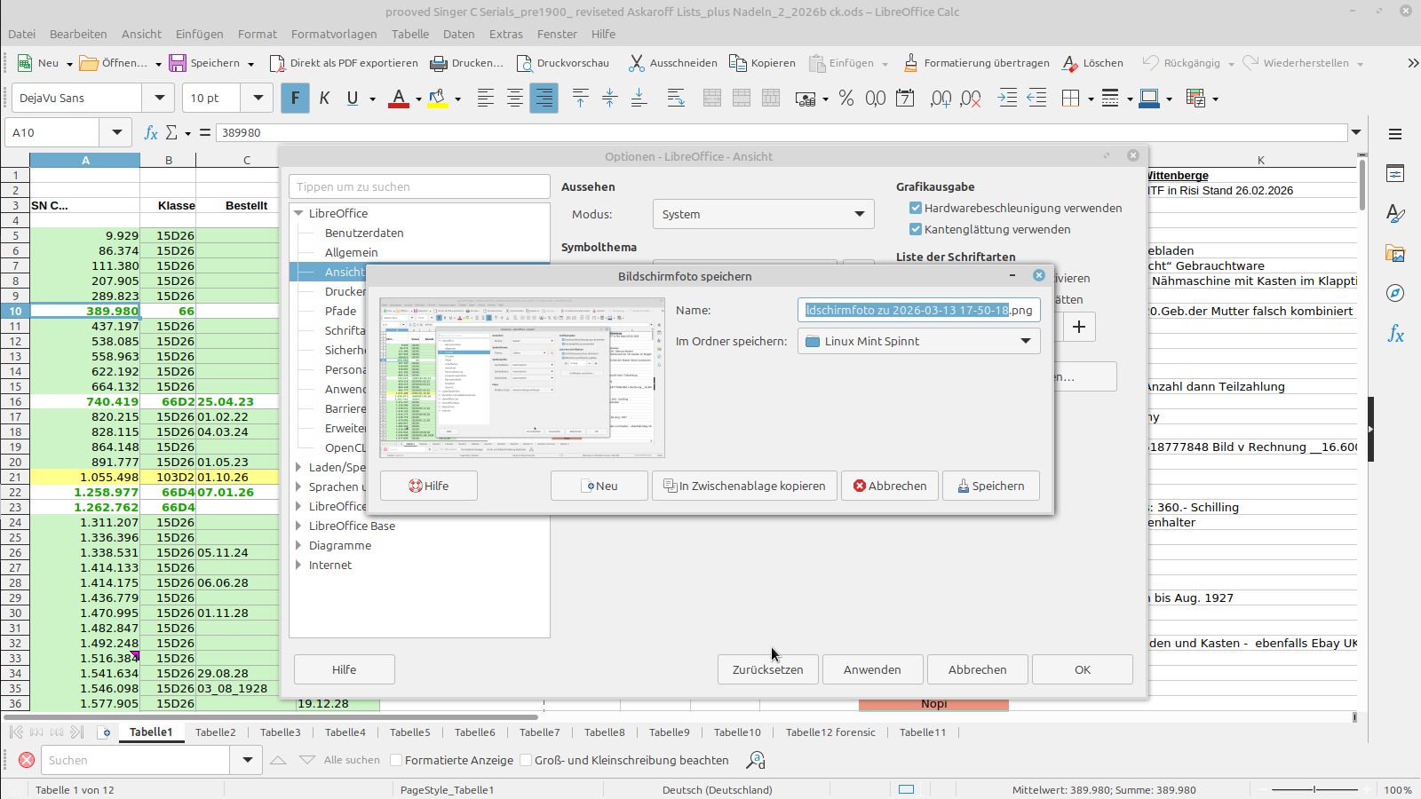Click the yellow highlight color swatch
Viewport: 1421px width, 799px height.
pos(438,99)
